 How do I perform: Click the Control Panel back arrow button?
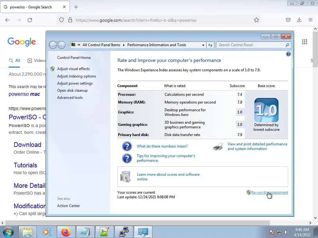coord(53,45)
